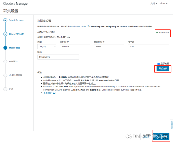The width and height of the screenshot is (173, 142).
Task: Select the 审核更改 wizard step
Action: (x=13, y=61)
